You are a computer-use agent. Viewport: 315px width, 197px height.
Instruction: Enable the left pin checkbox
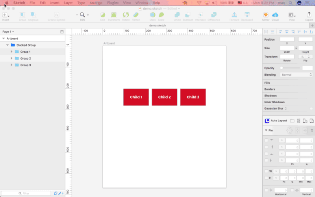coord(266,160)
